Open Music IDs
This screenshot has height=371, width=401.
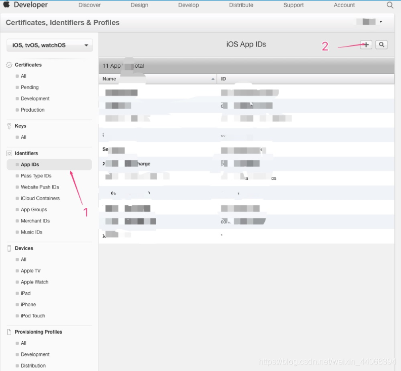click(x=31, y=232)
